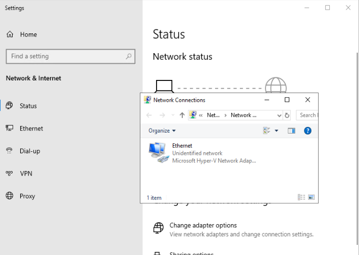
Task: Expand the address bar history dropdown
Action: pyautogui.click(x=279, y=115)
